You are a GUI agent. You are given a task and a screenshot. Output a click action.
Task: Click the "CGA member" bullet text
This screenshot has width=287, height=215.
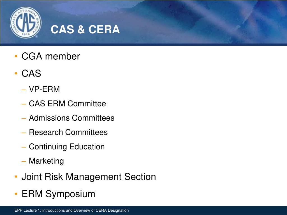[51, 56]
